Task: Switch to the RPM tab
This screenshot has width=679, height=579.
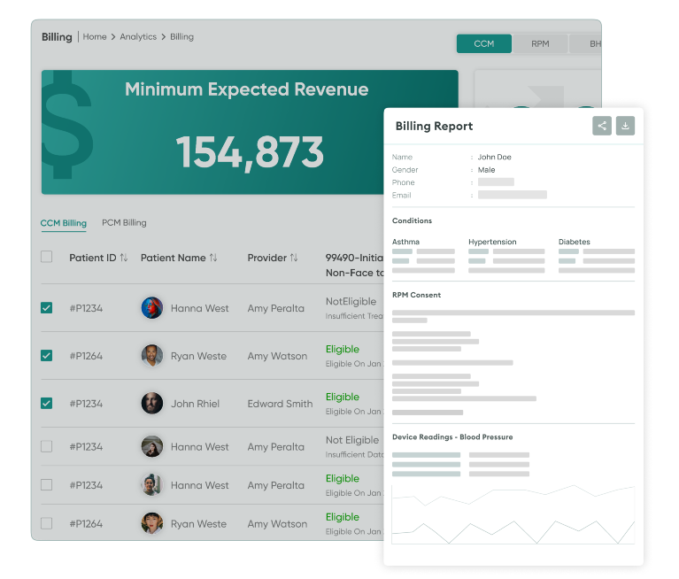Action: tap(540, 43)
